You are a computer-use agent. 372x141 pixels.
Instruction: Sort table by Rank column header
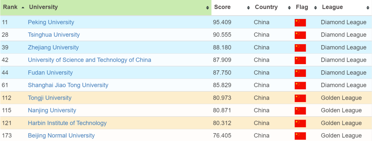pyautogui.click(x=10, y=7)
